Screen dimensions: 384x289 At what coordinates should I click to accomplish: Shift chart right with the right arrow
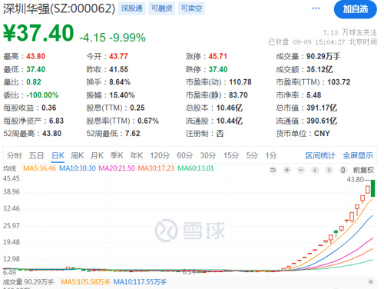click(329, 170)
